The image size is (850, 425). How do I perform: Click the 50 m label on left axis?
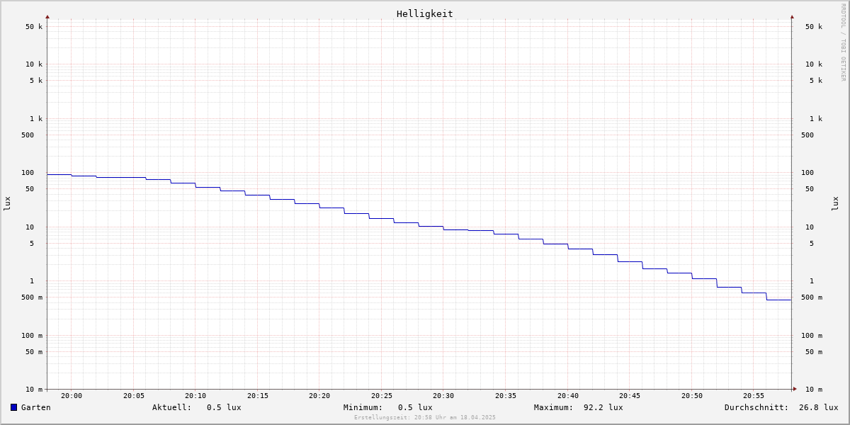coord(34,352)
